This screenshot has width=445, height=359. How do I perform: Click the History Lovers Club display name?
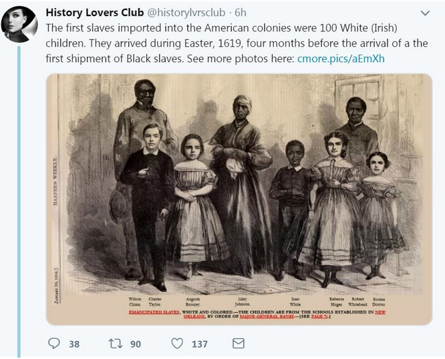point(95,13)
